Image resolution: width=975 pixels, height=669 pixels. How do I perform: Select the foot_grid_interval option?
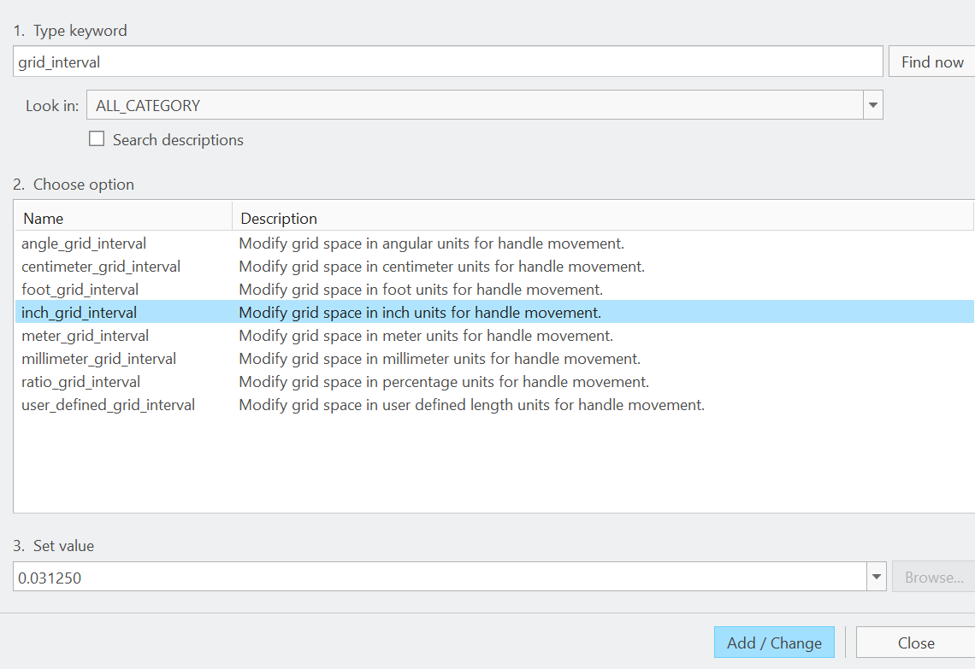(x=80, y=289)
